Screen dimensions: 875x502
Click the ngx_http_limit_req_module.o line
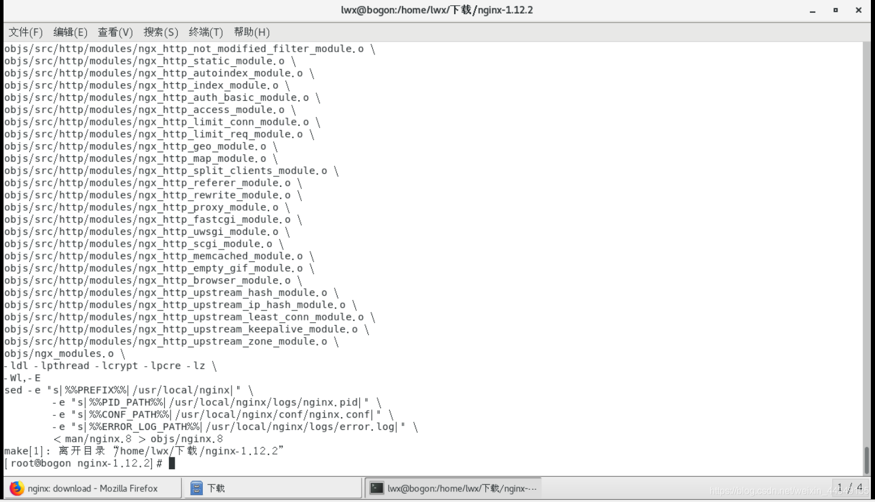[159, 134]
